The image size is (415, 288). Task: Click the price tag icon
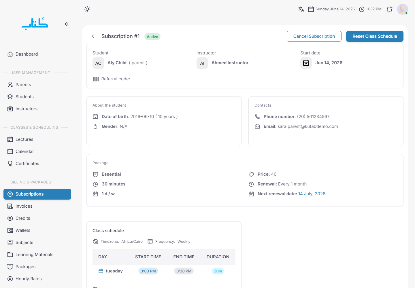tap(251, 175)
